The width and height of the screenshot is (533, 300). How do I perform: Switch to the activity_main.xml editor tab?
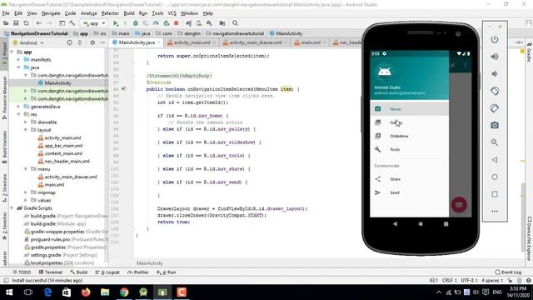click(x=192, y=42)
